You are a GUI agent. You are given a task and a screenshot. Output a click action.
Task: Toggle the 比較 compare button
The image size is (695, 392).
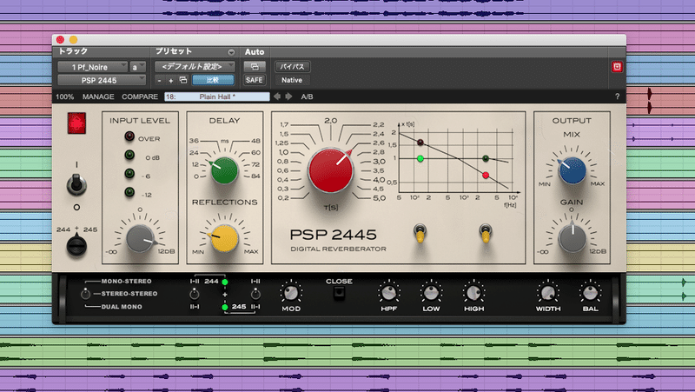point(213,80)
